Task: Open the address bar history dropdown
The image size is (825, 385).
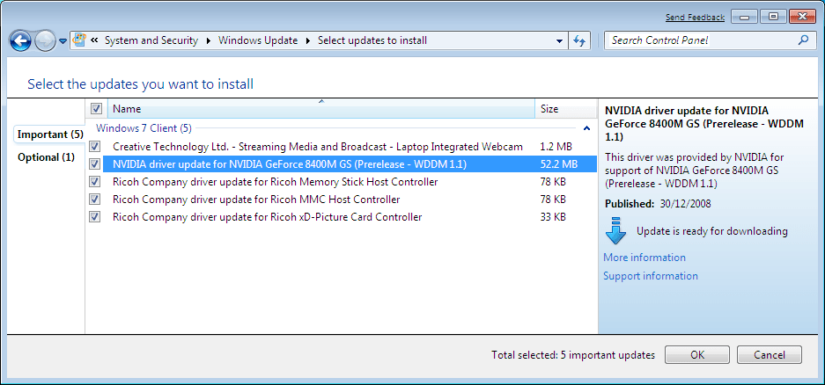Action: click(x=560, y=40)
